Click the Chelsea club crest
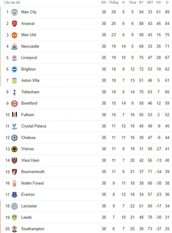 point(14,138)
